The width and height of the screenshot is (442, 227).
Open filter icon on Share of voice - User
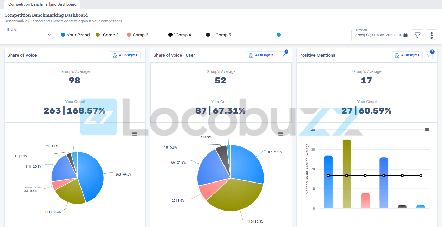pos(283,55)
